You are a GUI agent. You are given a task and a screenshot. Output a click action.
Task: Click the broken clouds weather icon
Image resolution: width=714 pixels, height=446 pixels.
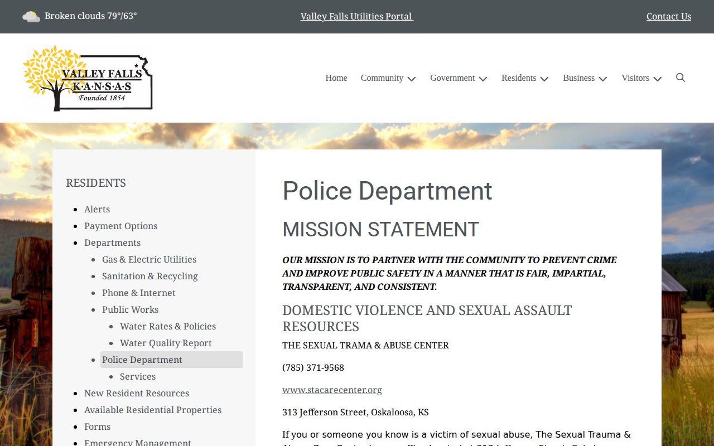point(31,16)
